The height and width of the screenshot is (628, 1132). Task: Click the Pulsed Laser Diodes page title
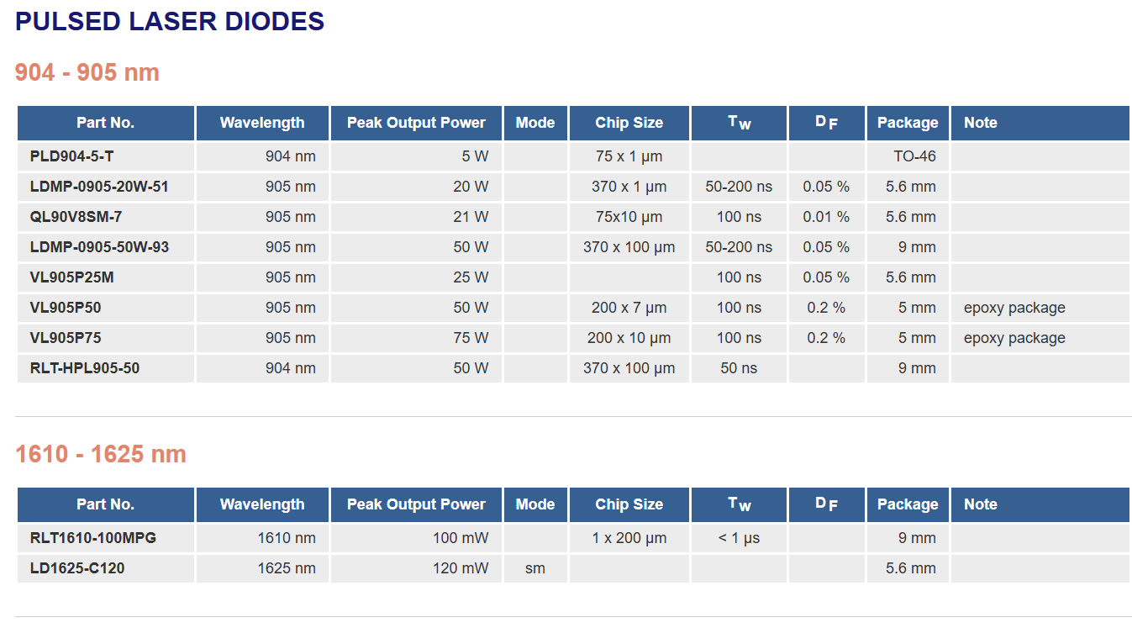pyautogui.click(x=170, y=22)
